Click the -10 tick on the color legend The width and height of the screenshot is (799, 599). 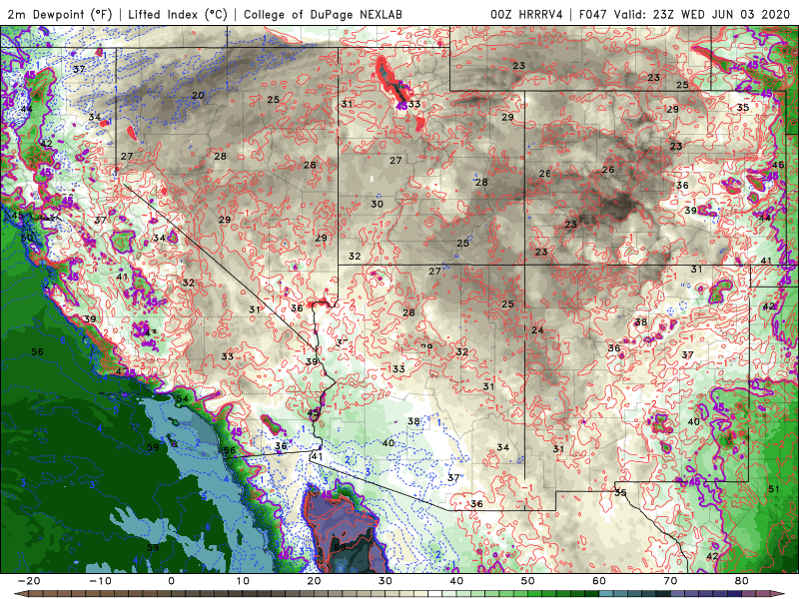pyautogui.click(x=100, y=581)
